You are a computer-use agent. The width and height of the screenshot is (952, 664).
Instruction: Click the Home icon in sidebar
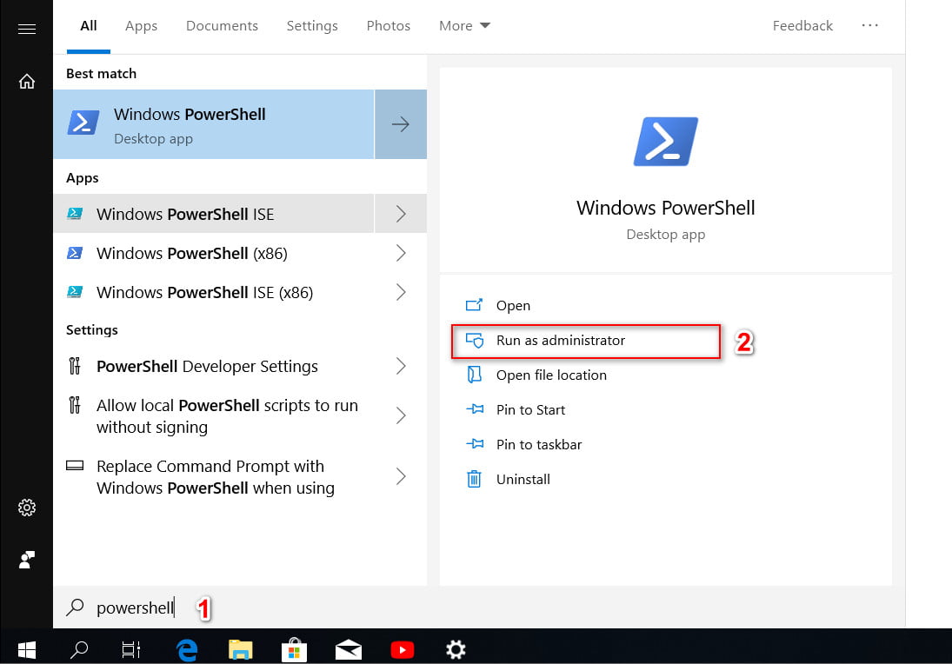click(26, 82)
